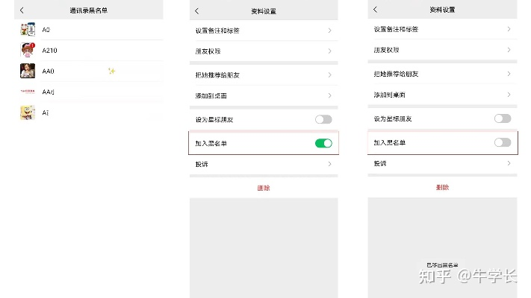Image resolution: width=531 pixels, height=298 pixels.
Task: Go back from the 通讯录黑名单 screen
Action: pyautogui.click(x=22, y=10)
